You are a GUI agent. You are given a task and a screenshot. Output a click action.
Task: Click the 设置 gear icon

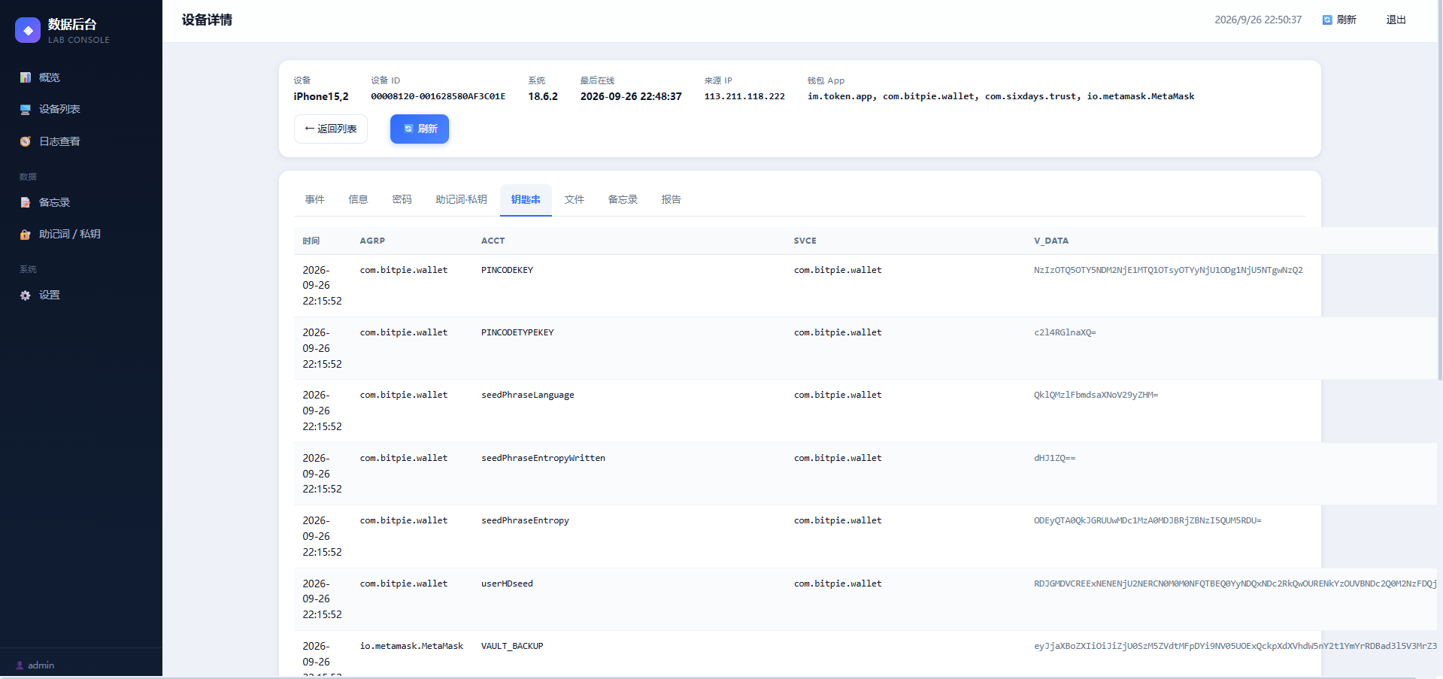pyautogui.click(x=26, y=295)
